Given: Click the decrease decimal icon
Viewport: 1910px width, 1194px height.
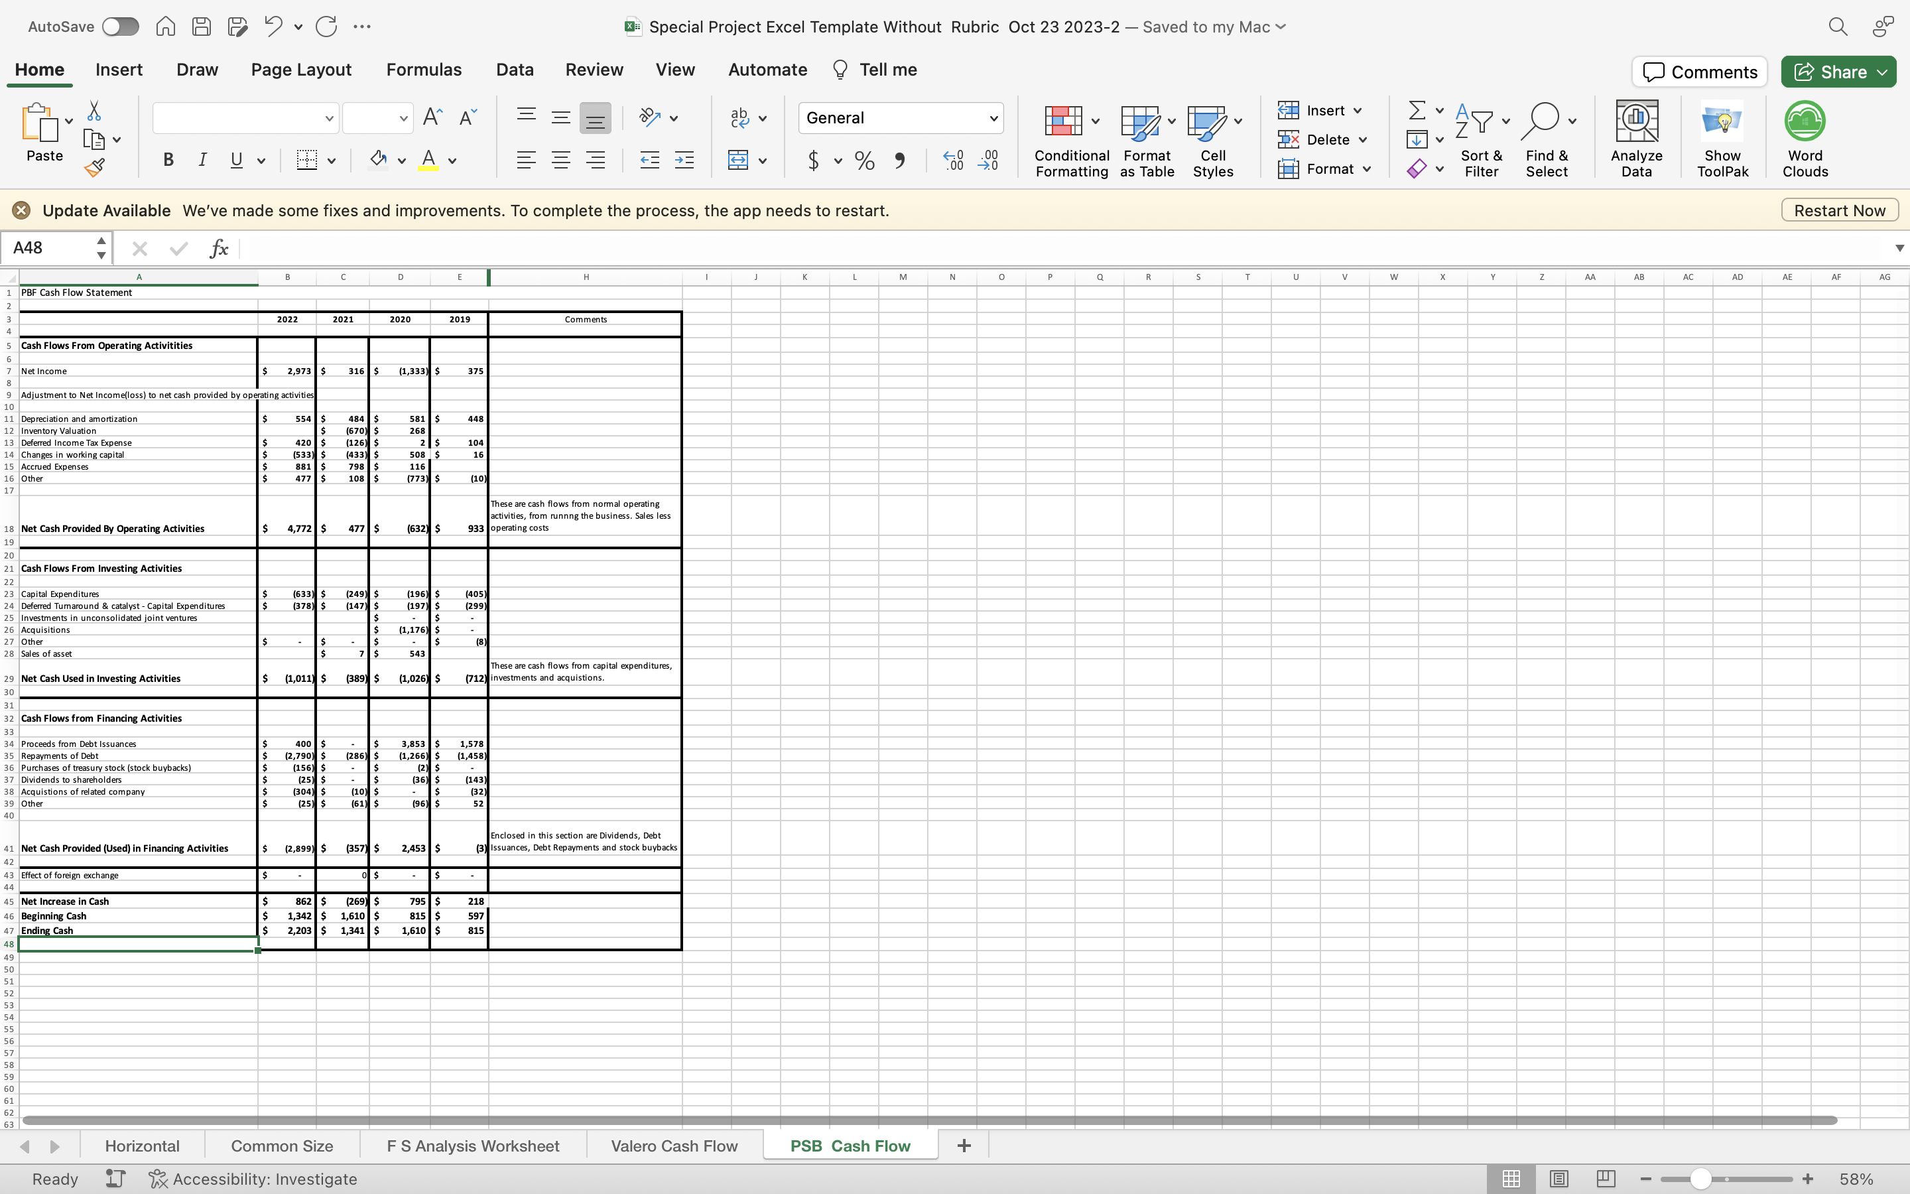Looking at the screenshot, I should coord(988,161).
